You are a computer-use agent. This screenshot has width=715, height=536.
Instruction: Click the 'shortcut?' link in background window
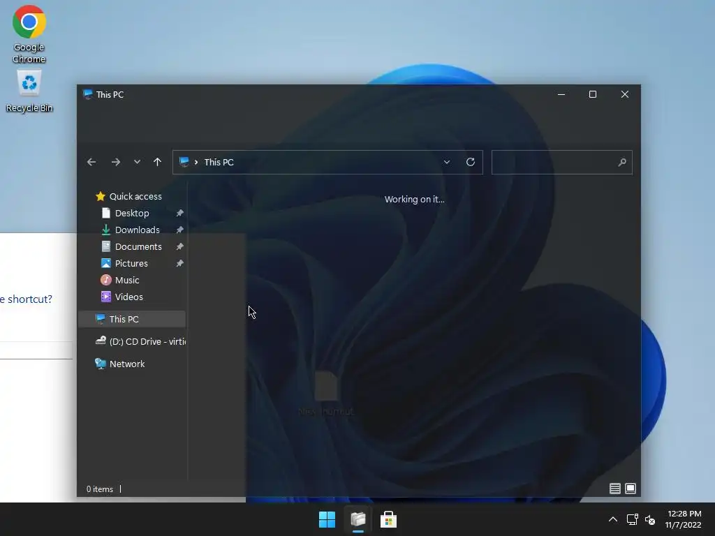29,299
